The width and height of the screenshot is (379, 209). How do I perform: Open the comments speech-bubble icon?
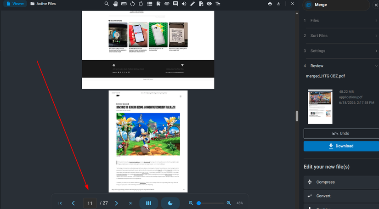[x=175, y=4]
